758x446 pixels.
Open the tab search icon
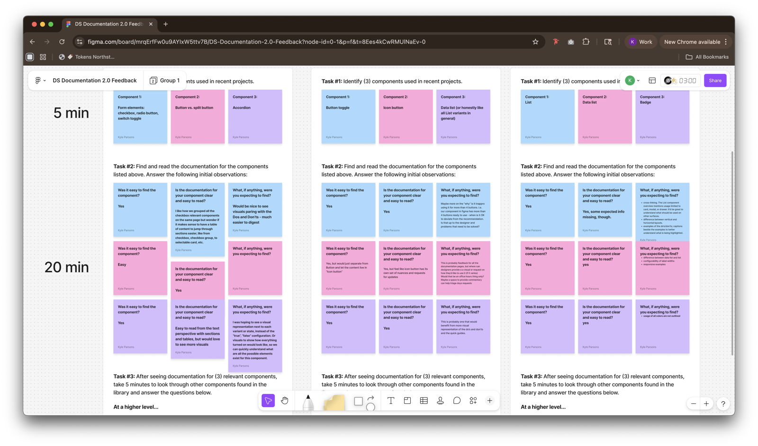(608, 42)
